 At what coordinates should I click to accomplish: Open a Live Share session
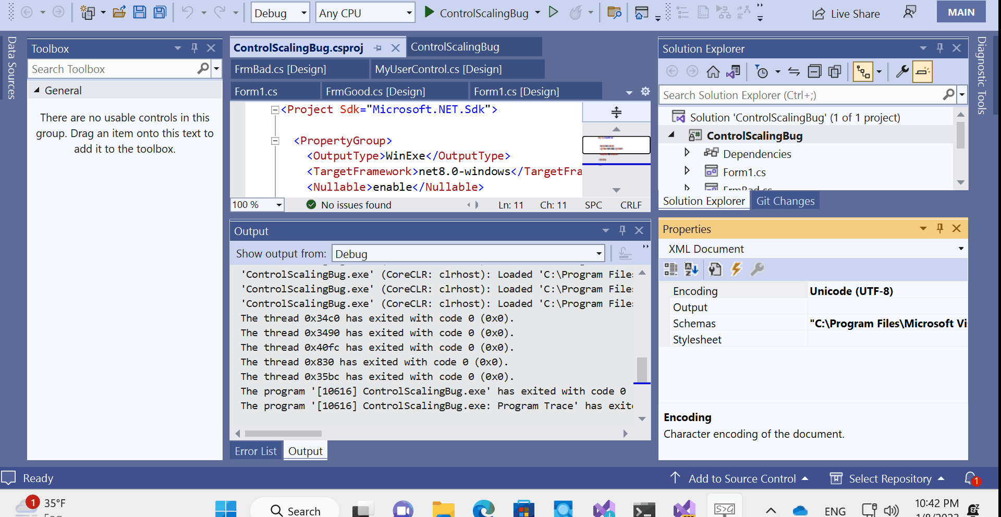click(845, 14)
